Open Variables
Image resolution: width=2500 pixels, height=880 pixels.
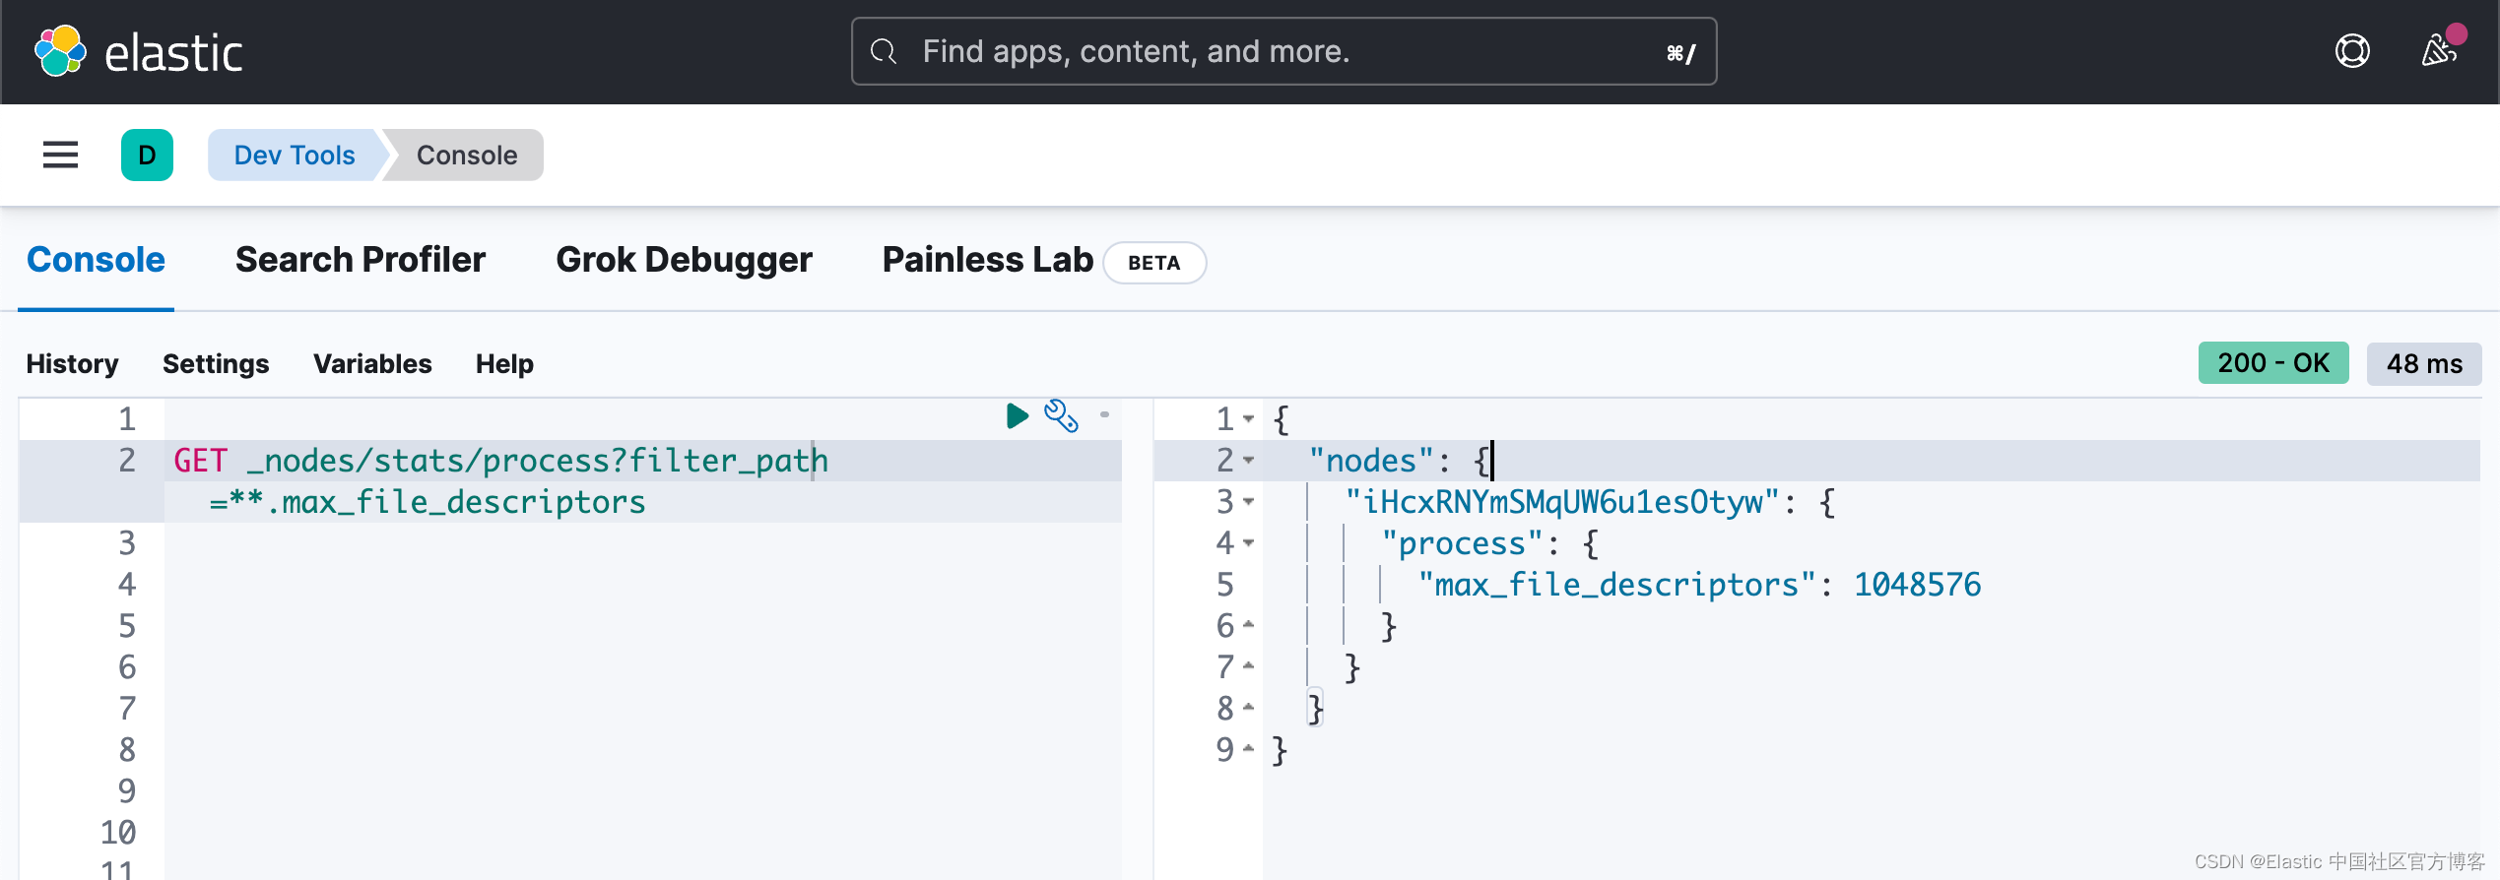coord(372,364)
